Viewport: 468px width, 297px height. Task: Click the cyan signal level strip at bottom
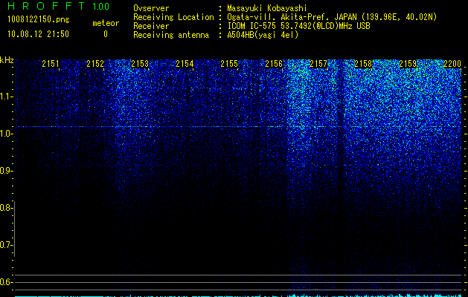tap(238, 296)
